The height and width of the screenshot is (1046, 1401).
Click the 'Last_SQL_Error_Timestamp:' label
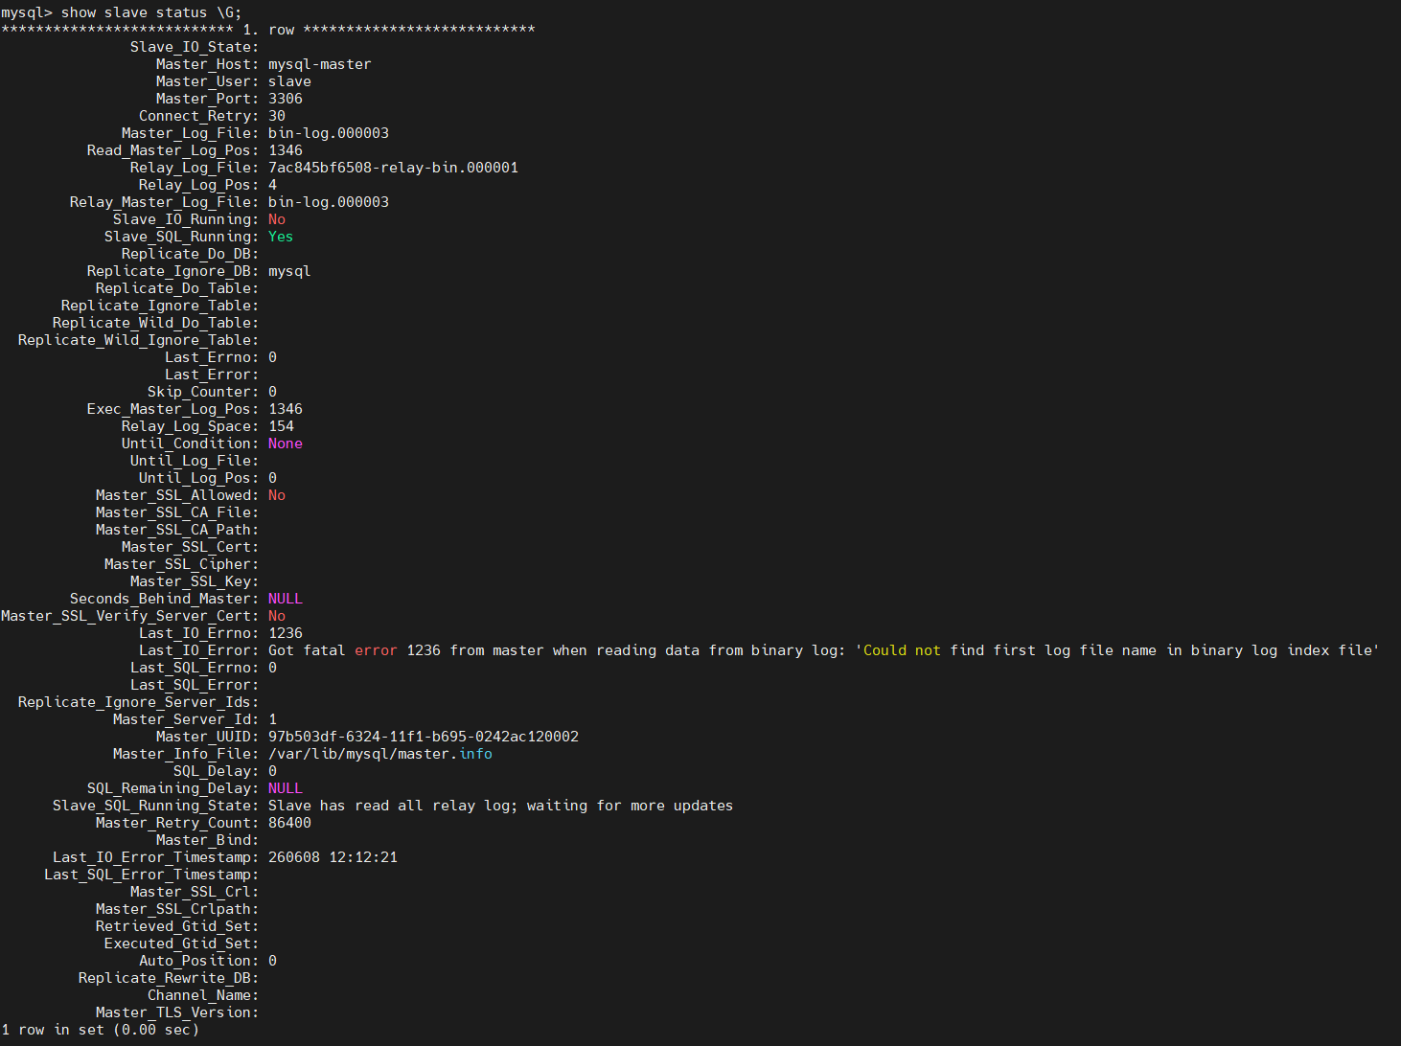coord(151,875)
